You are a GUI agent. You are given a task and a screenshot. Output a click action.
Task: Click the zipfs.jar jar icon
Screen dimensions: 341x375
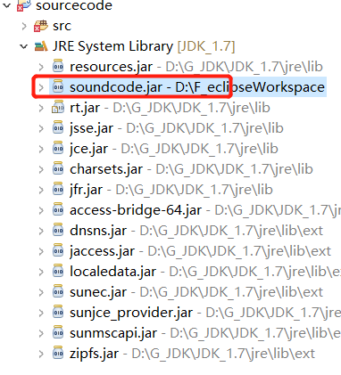point(58,353)
